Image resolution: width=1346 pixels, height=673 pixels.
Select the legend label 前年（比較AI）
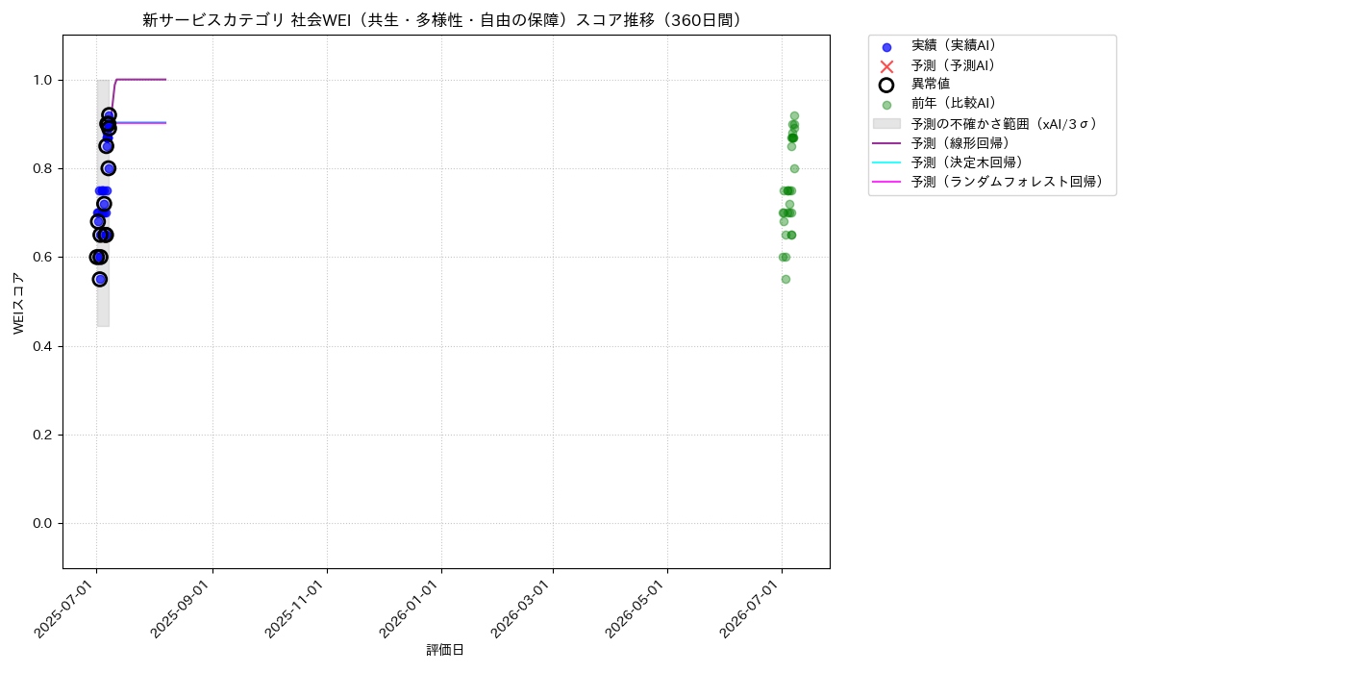pyautogui.click(x=954, y=104)
